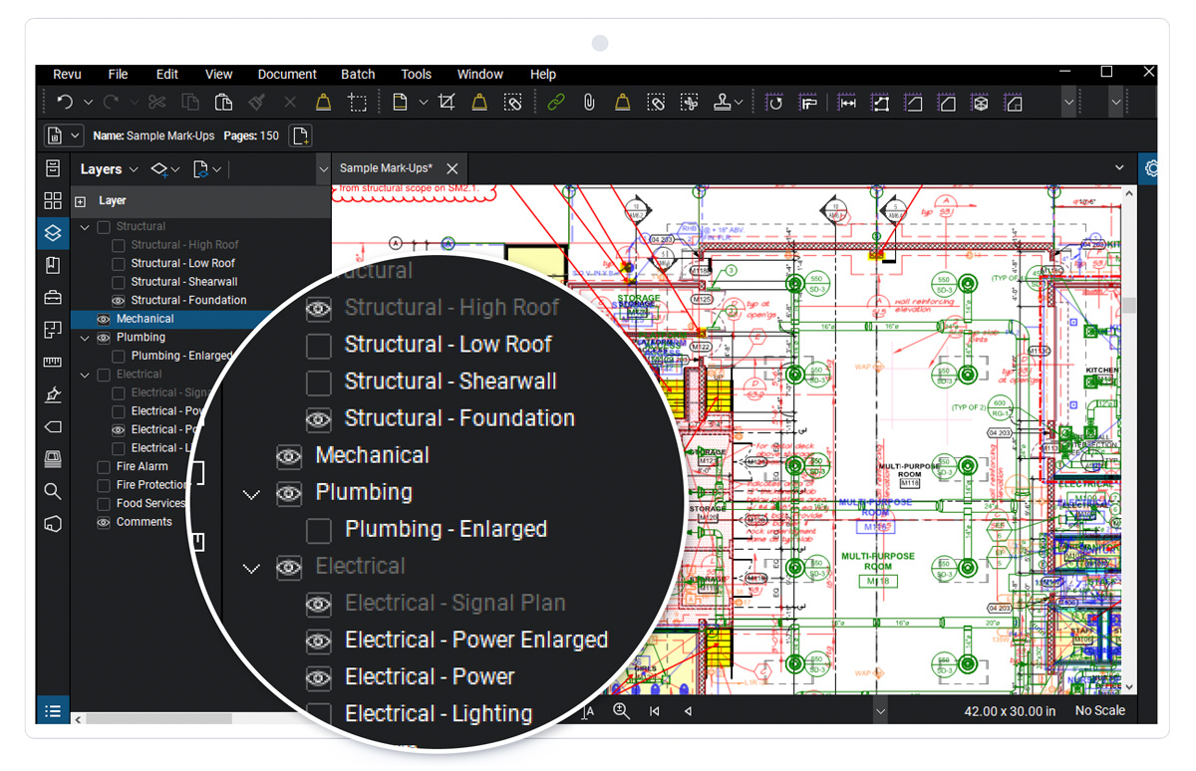
Task: Open the Search magnifier panel in sidebar
Action: coord(53,491)
